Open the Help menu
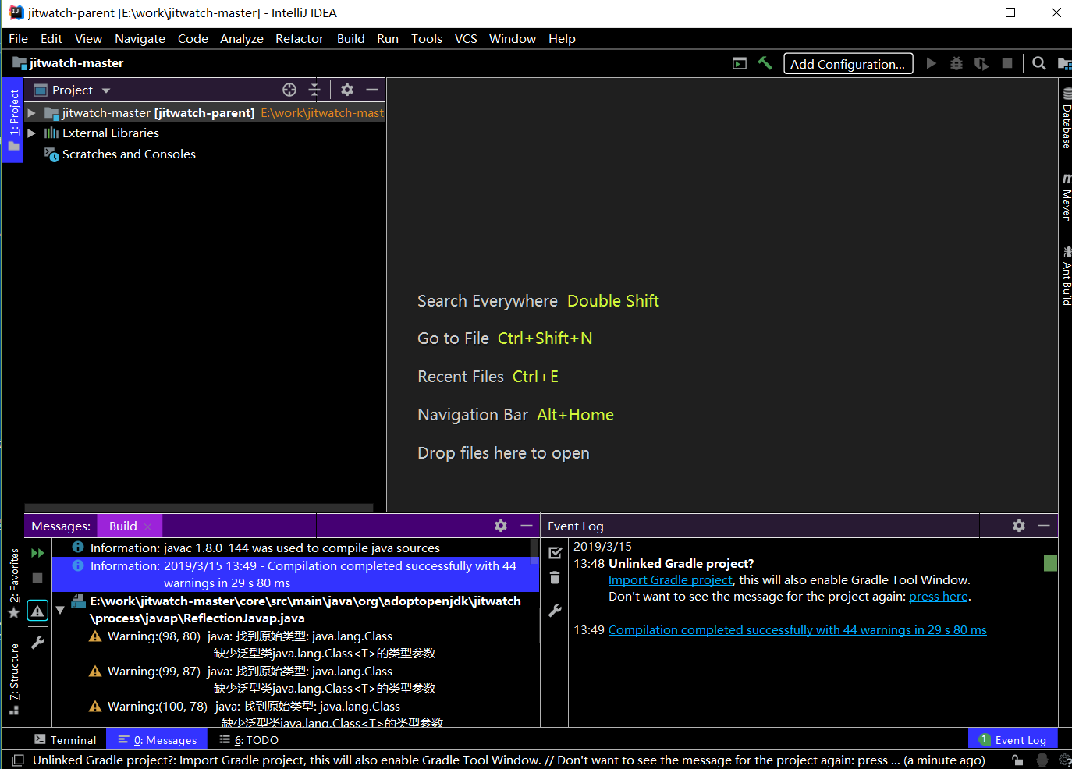 [562, 38]
